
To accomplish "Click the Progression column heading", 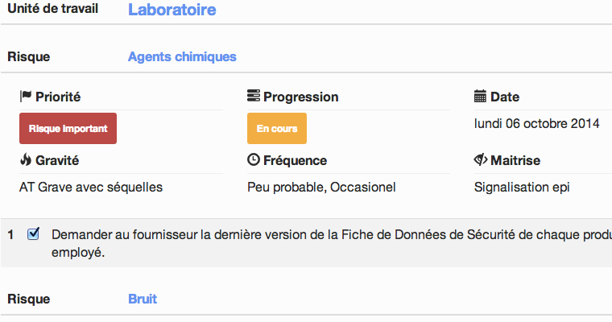I will click(x=301, y=97).
